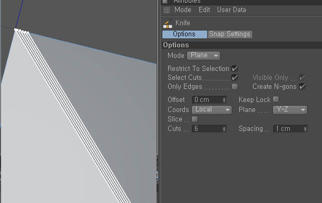322x203 pixels.
Task: Enable the Only Edges checkbox
Action: click(x=235, y=86)
